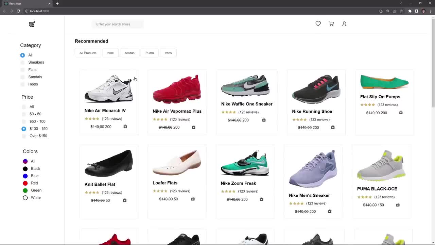
Task: Choose the All colors swatch
Action: [25, 161]
